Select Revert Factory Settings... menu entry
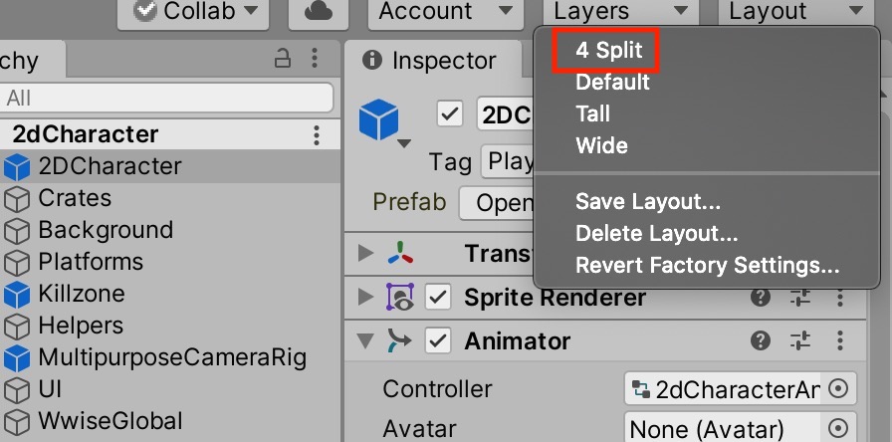Image resolution: width=892 pixels, height=442 pixels. click(707, 265)
